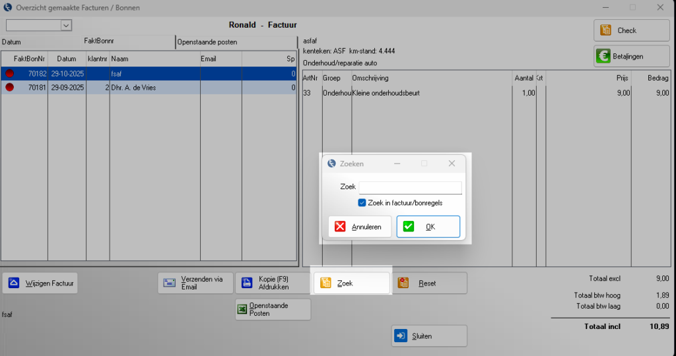676x356 pixels.
Task: Click the red status dot for invoice 70182
Action: coord(10,74)
